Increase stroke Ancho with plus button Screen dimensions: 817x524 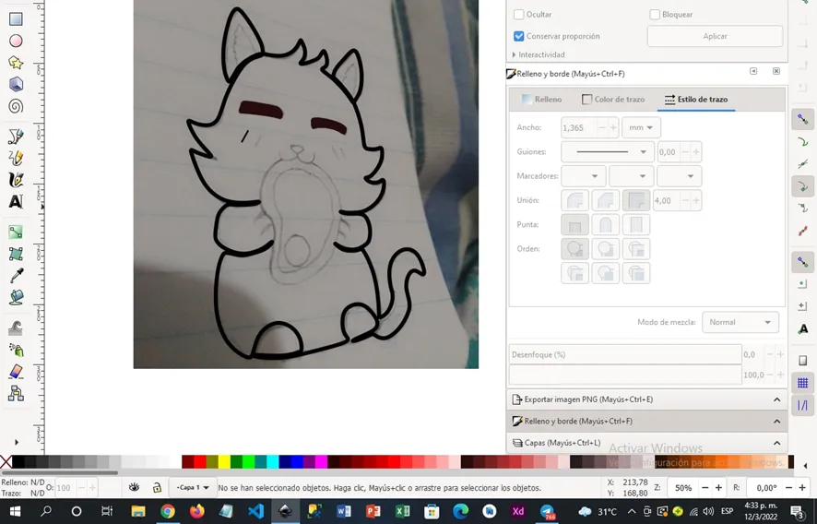click(613, 127)
